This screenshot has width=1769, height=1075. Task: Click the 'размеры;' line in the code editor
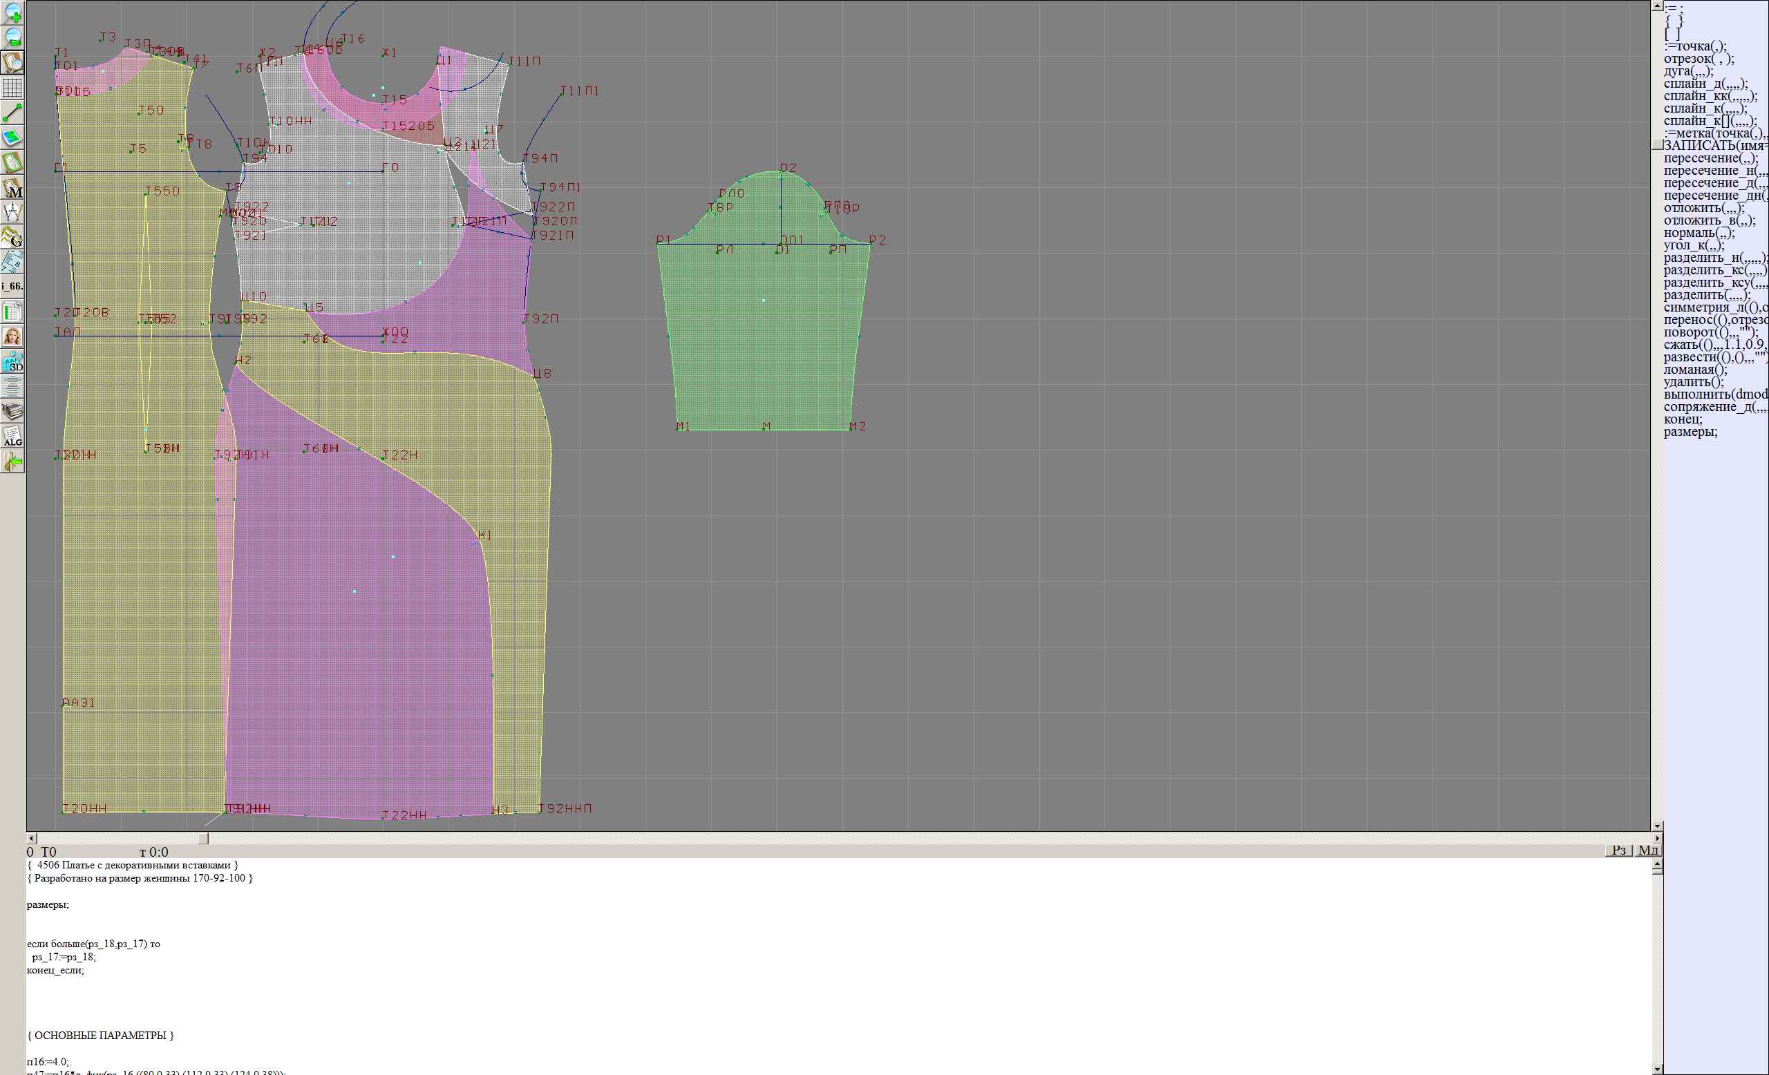[48, 904]
